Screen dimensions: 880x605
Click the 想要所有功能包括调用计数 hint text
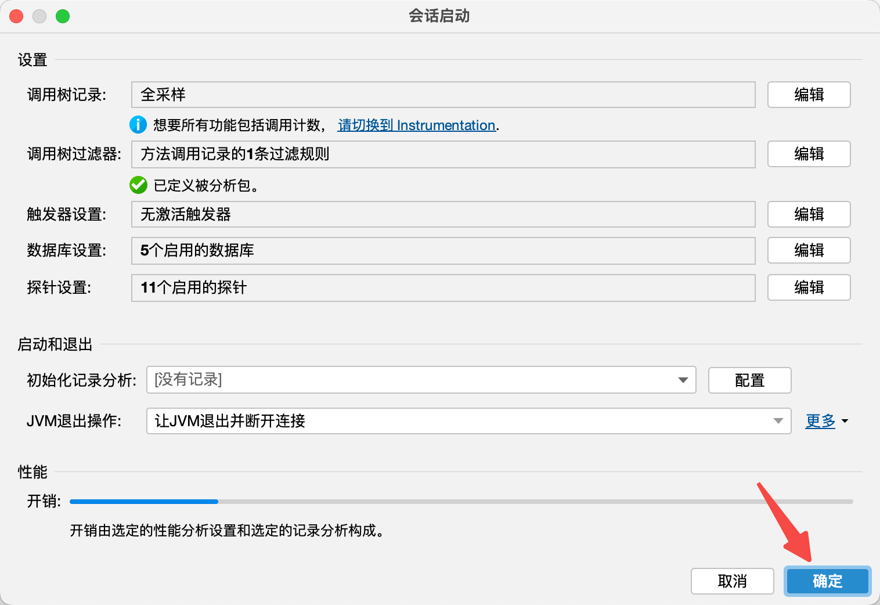tap(240, 125)
